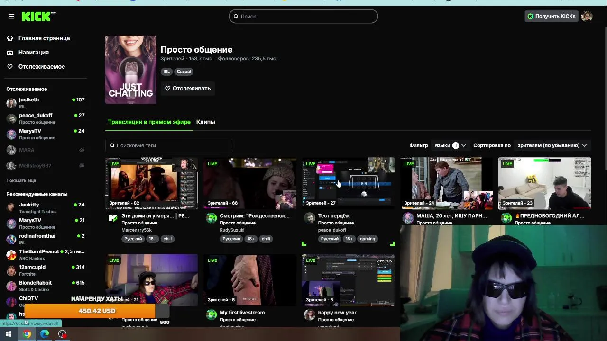Open the hamburger sidebar menu
The height and width of the screenshot is (341, 607).
tap(11, 17)
